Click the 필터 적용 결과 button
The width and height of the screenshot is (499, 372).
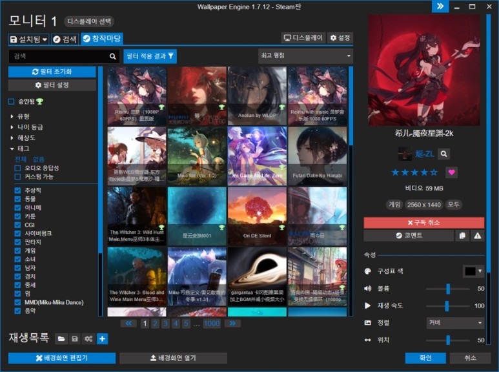click(150, 56)
